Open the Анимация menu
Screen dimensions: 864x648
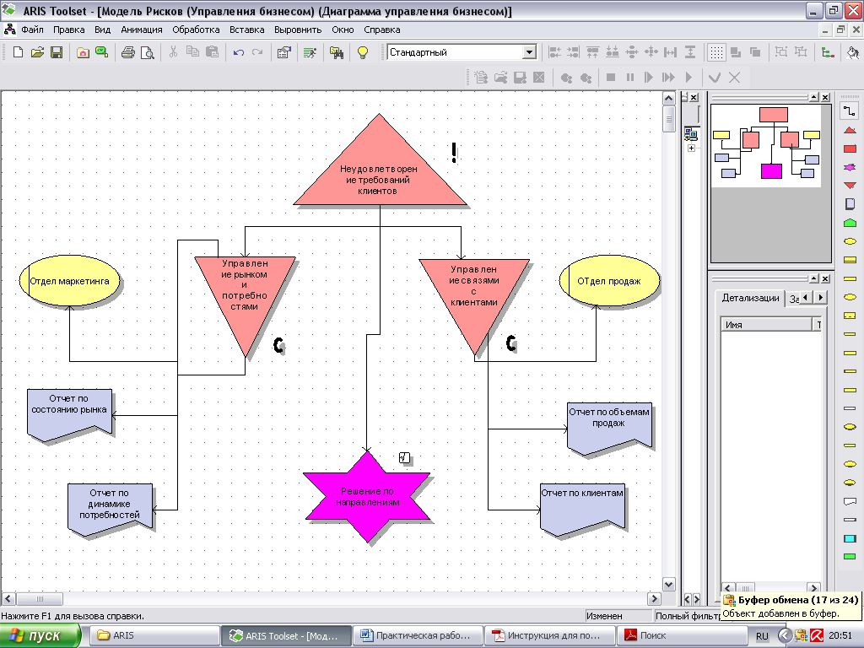(142, 30)
